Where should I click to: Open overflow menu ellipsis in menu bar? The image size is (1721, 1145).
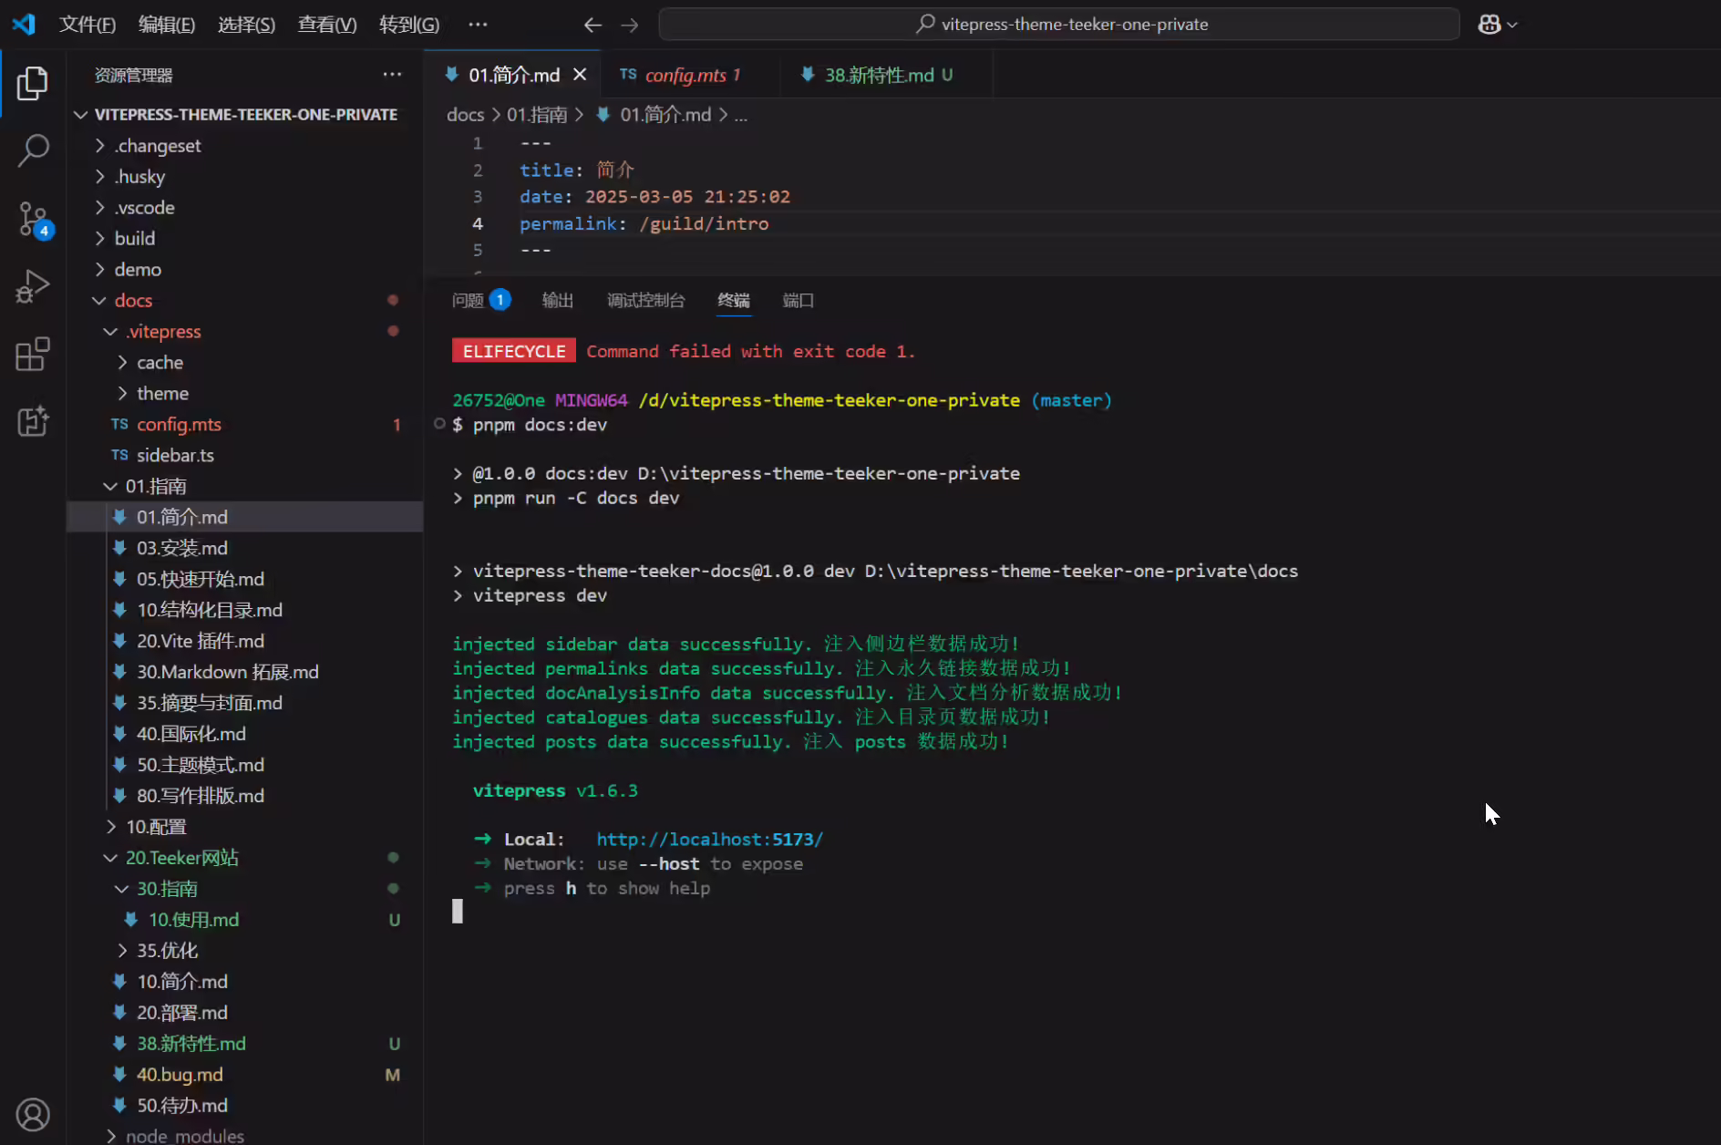(478, 25)
